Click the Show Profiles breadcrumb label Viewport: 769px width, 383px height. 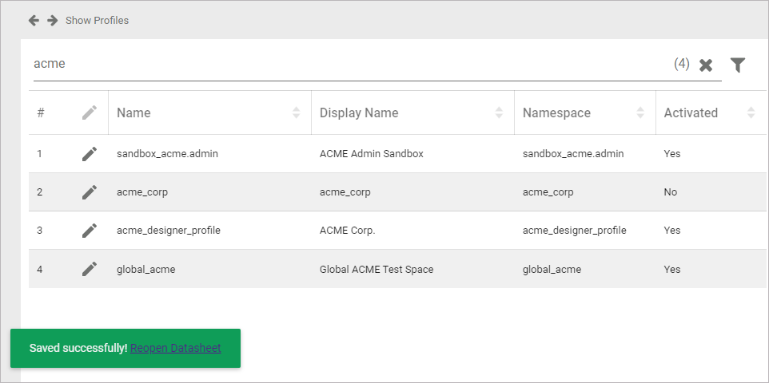click(x=97, y=20)
